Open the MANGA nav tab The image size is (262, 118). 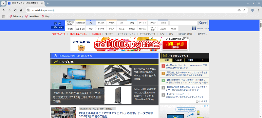[x=142, y=29]
